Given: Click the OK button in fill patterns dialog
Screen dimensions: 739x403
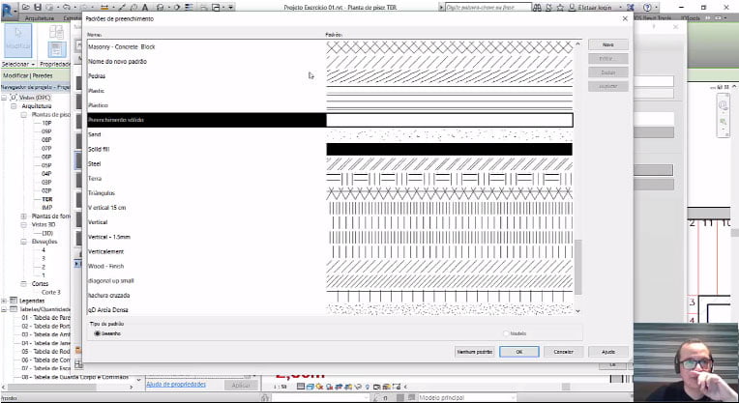Looking at the screenshot, I should coord(518,352).
